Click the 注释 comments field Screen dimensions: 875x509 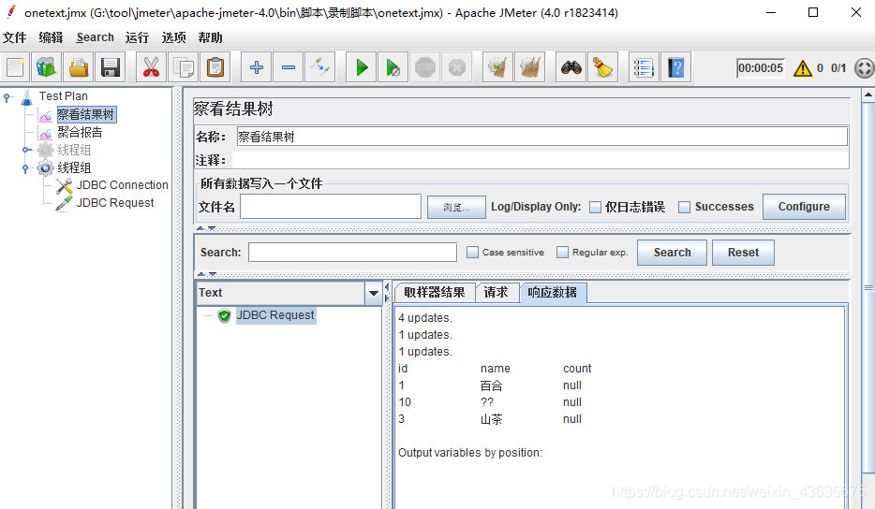(541, 161)
